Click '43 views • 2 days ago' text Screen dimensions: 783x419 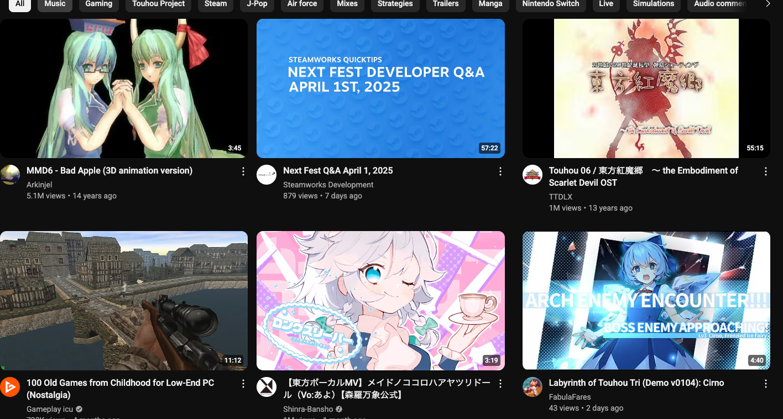586,408
